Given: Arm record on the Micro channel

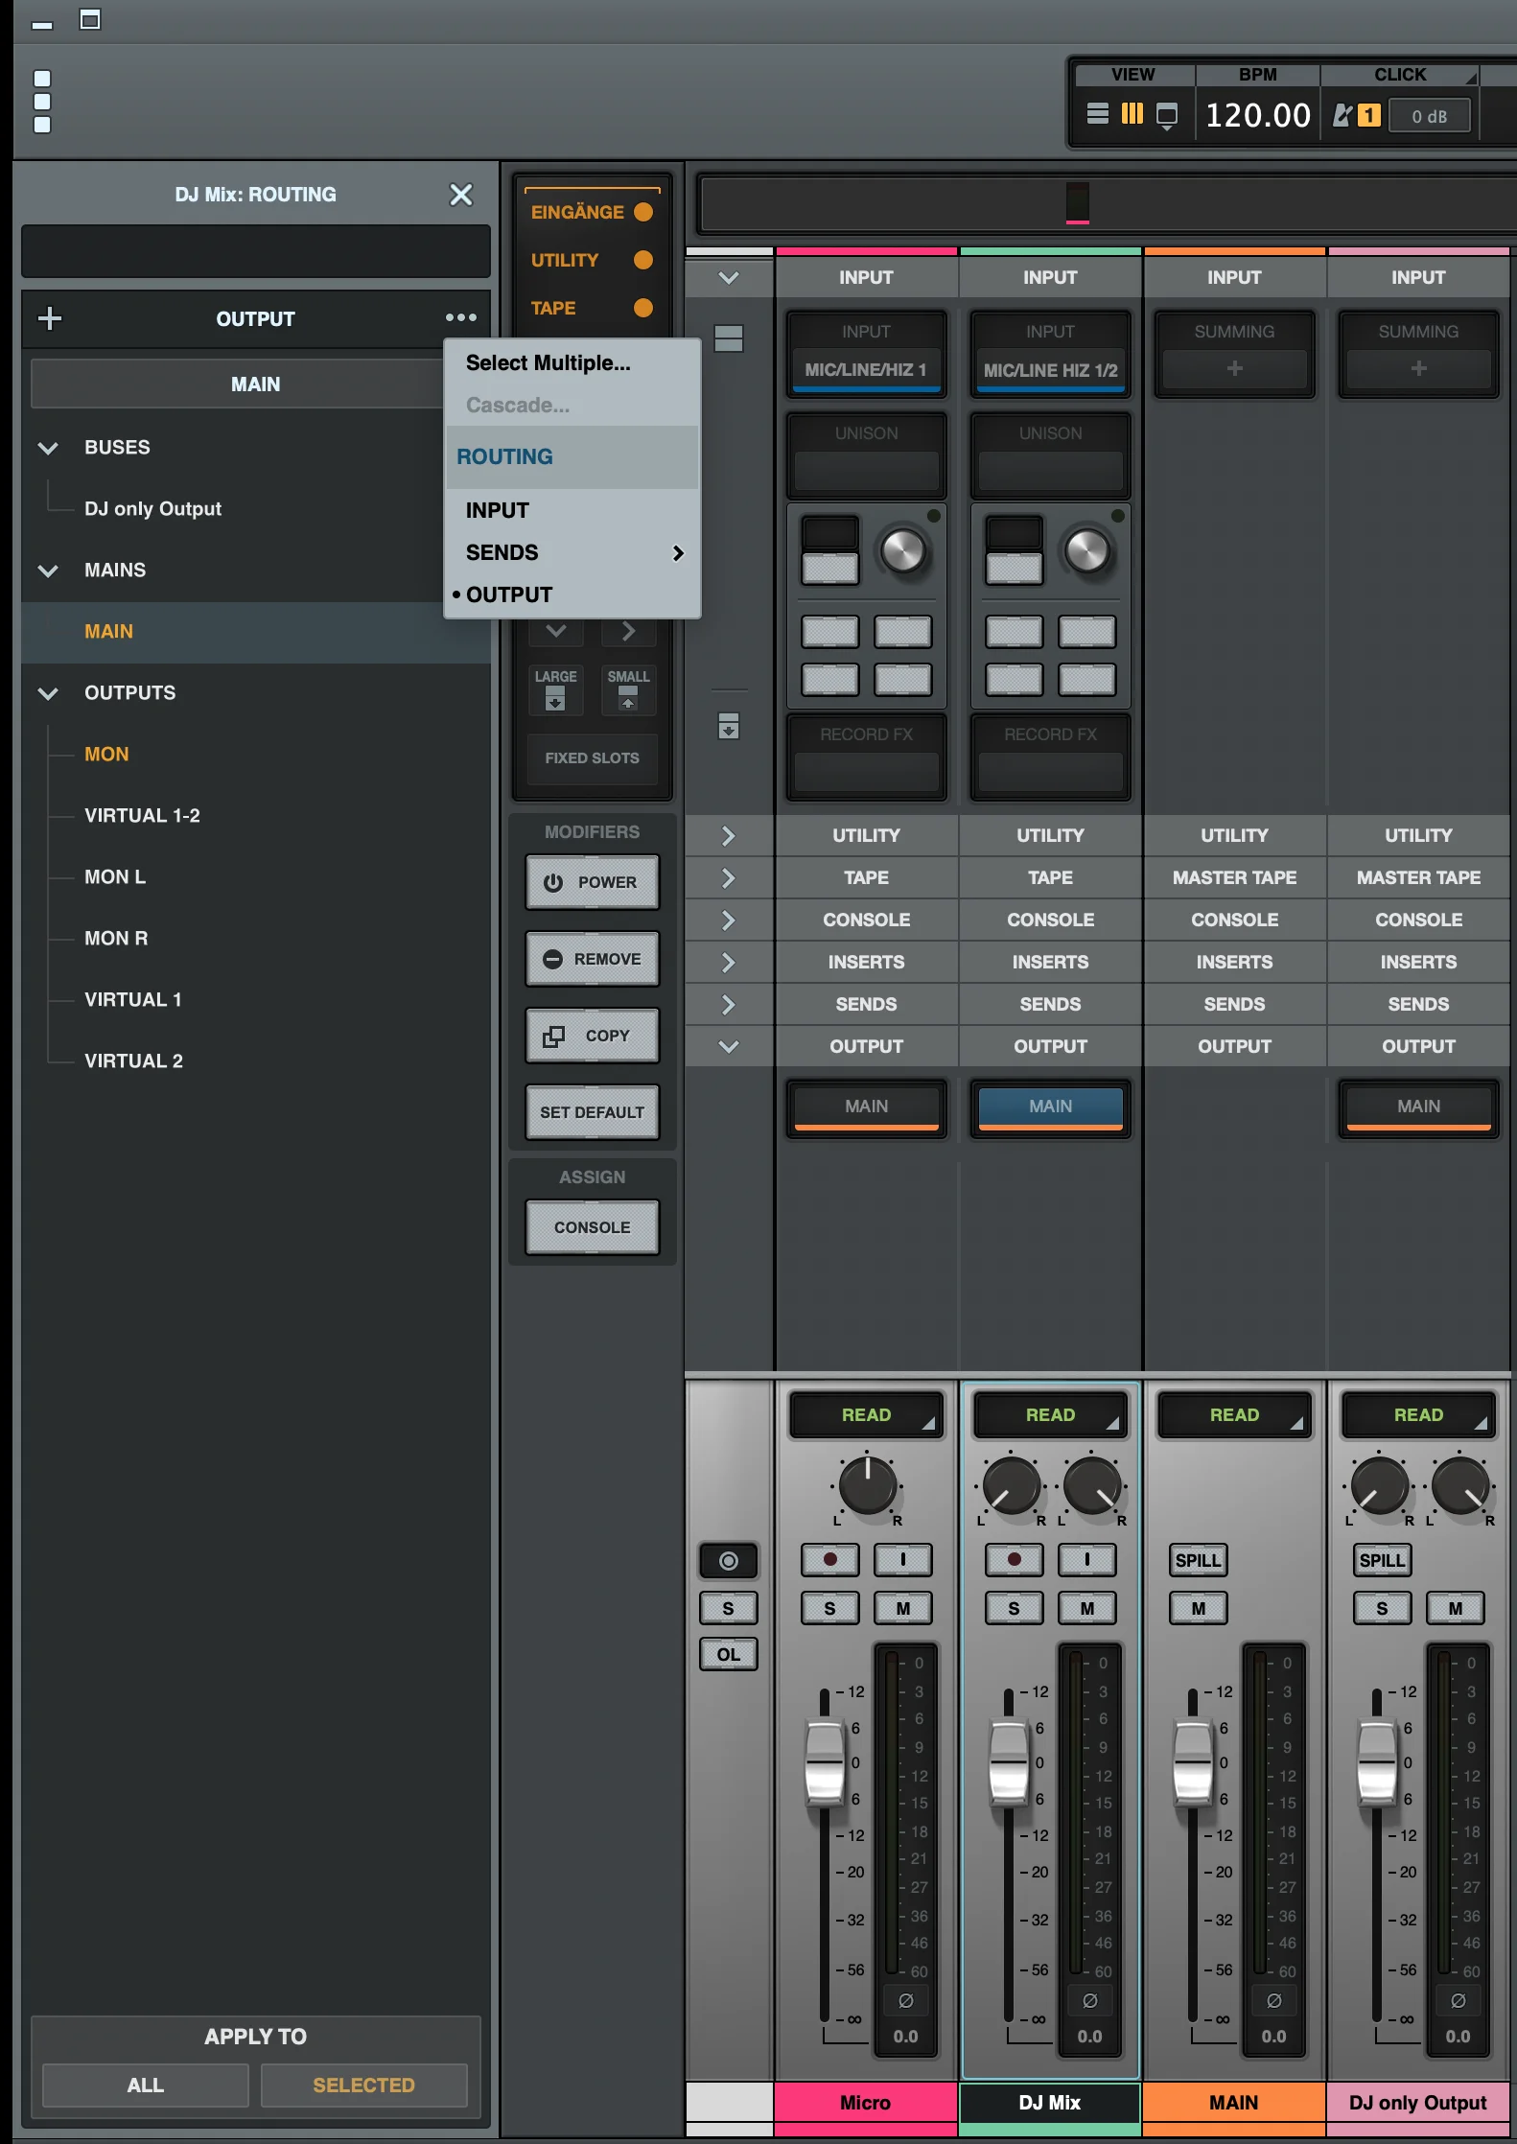Looking at the screenshot, I should tap(830, 1560).
